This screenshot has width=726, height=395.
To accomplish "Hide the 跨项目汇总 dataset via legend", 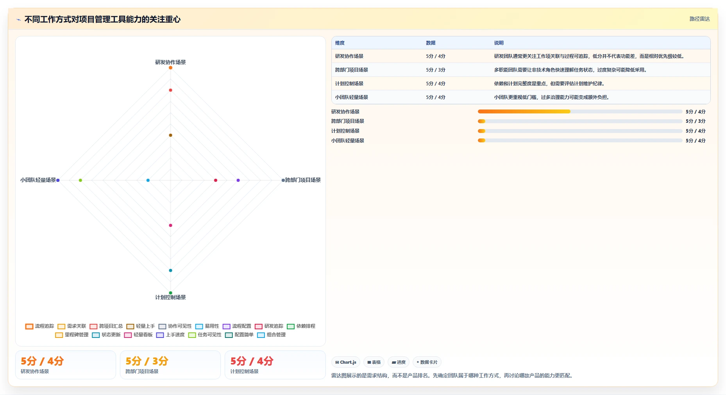I will (x=106, y=326).
